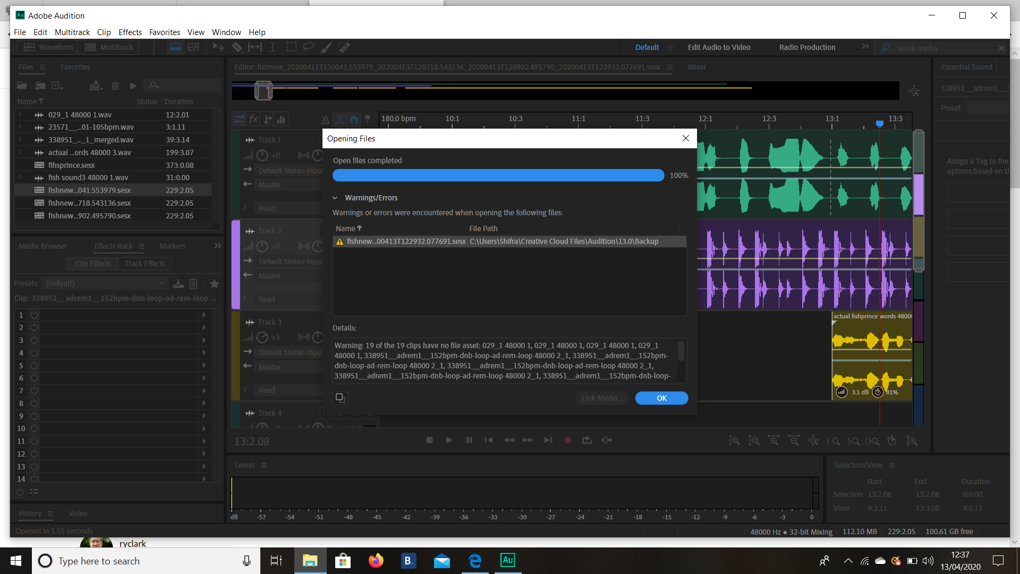The height and width of the screenshot is (574, 1020).
Task: Select the Time Selection tool
Action: tap(273, 47)
